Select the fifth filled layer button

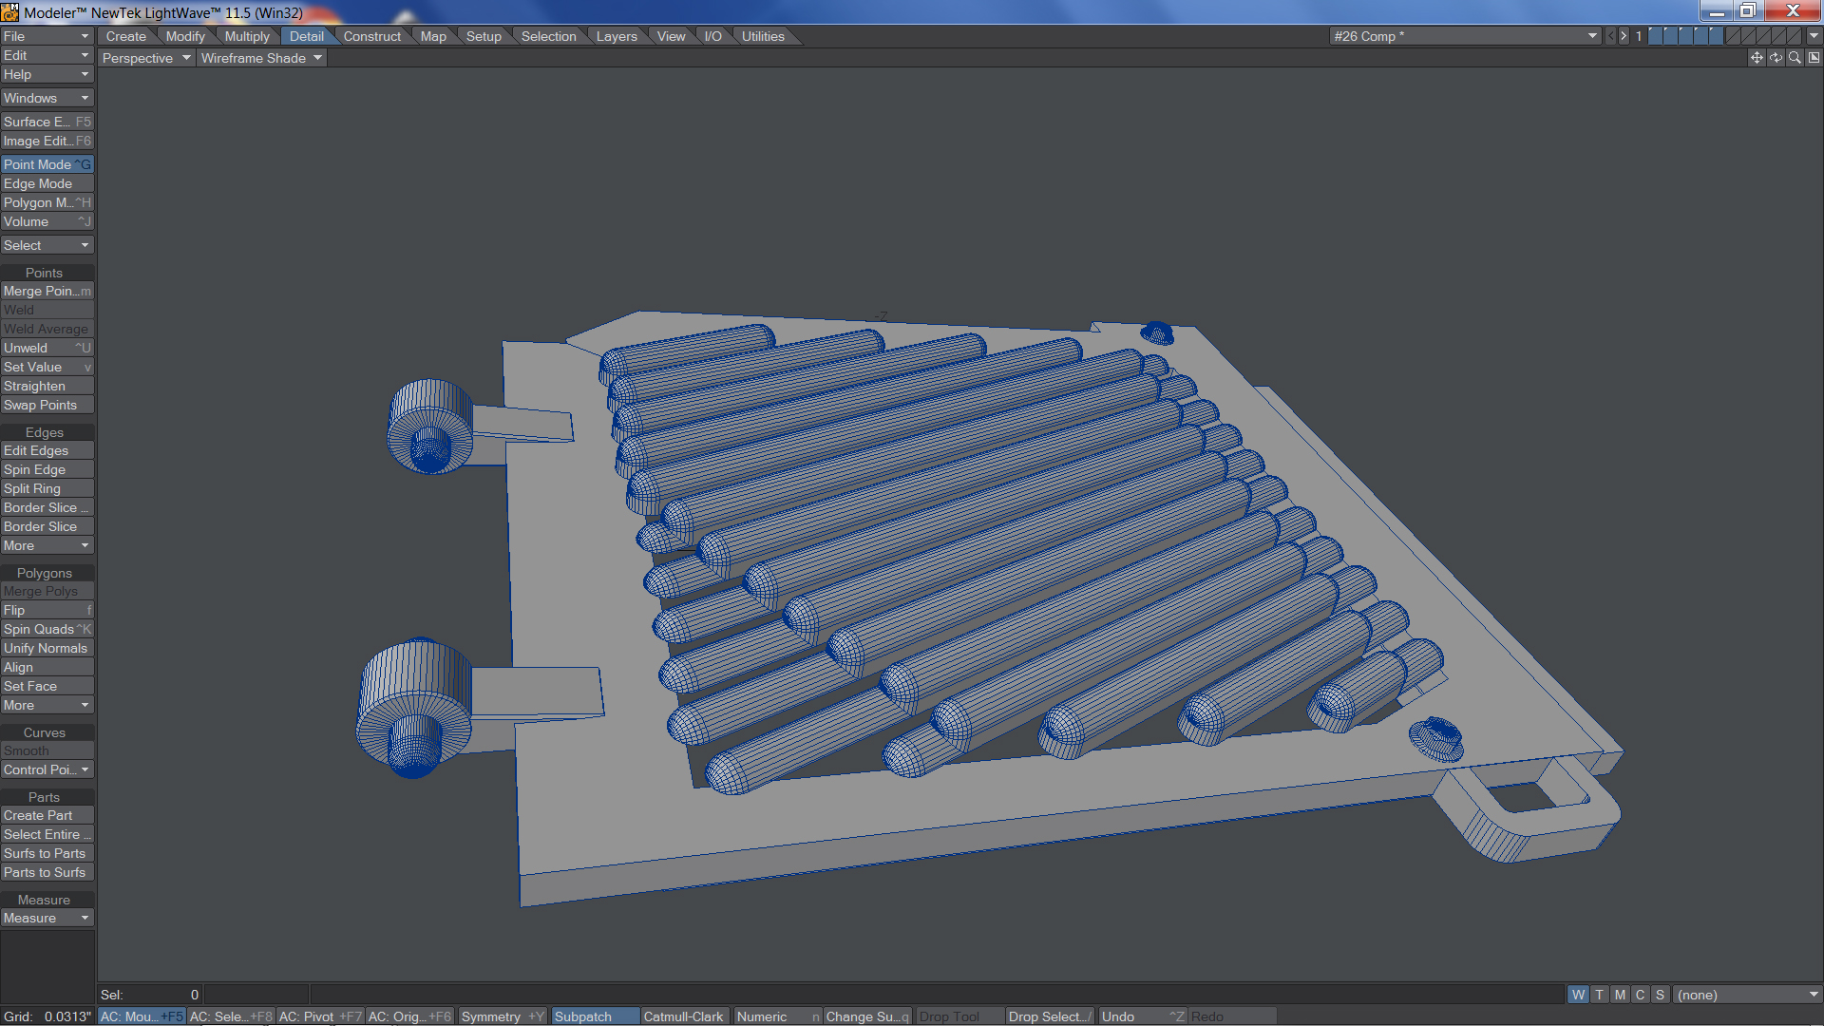1717,36
